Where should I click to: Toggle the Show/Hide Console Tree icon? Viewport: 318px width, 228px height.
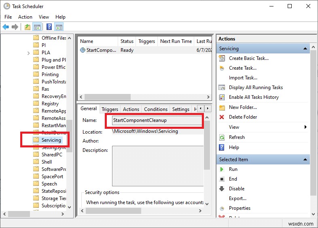[x=37, y=27]
